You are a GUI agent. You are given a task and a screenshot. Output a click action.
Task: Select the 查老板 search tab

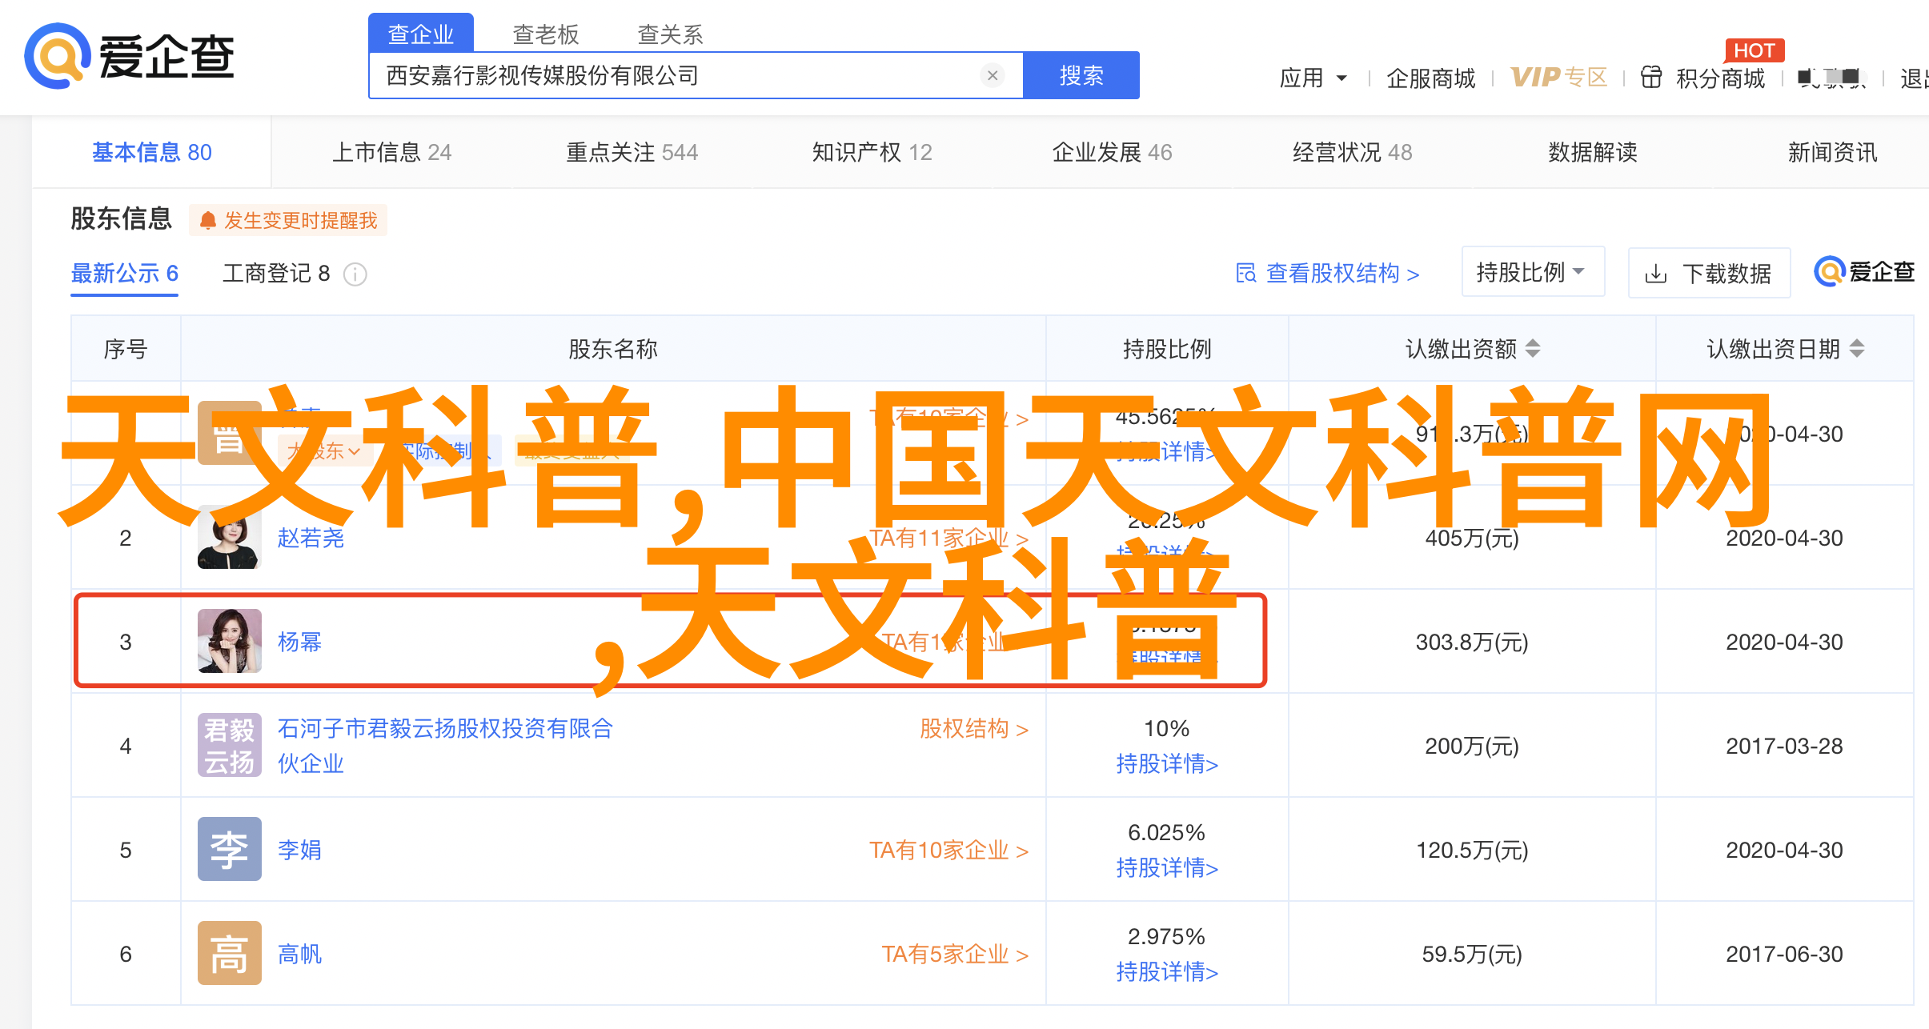click(x=545, y=34)
